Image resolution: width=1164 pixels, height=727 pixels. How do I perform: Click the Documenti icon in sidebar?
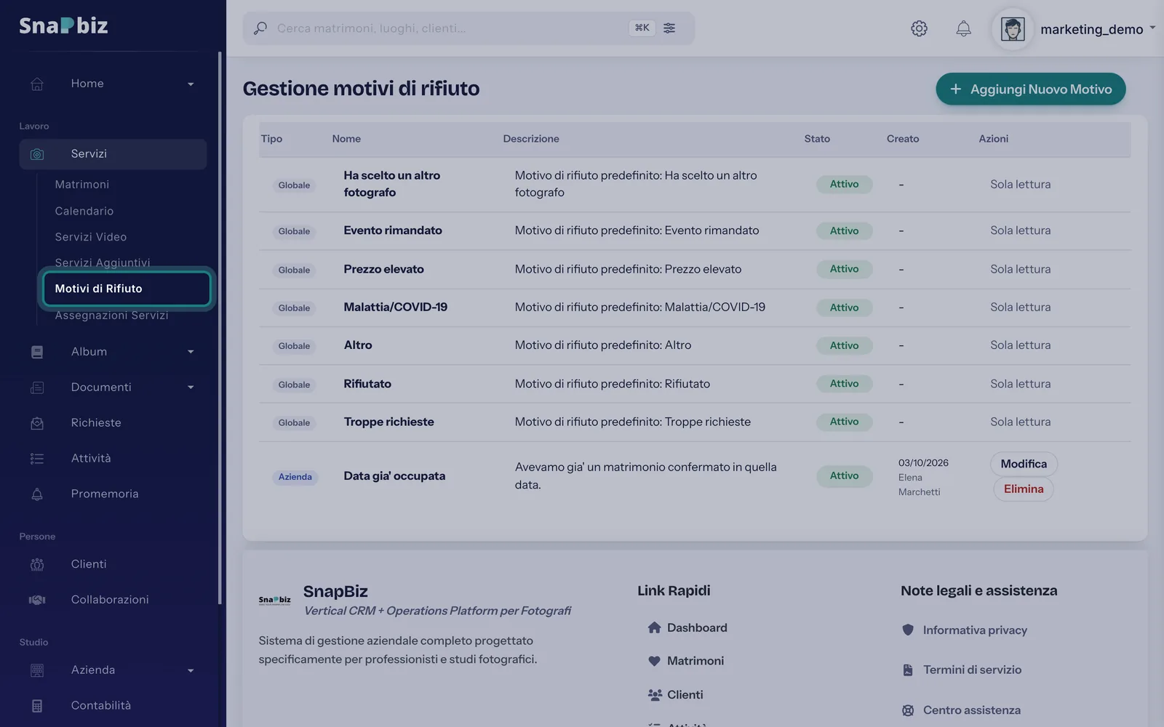tap(37, 387)
